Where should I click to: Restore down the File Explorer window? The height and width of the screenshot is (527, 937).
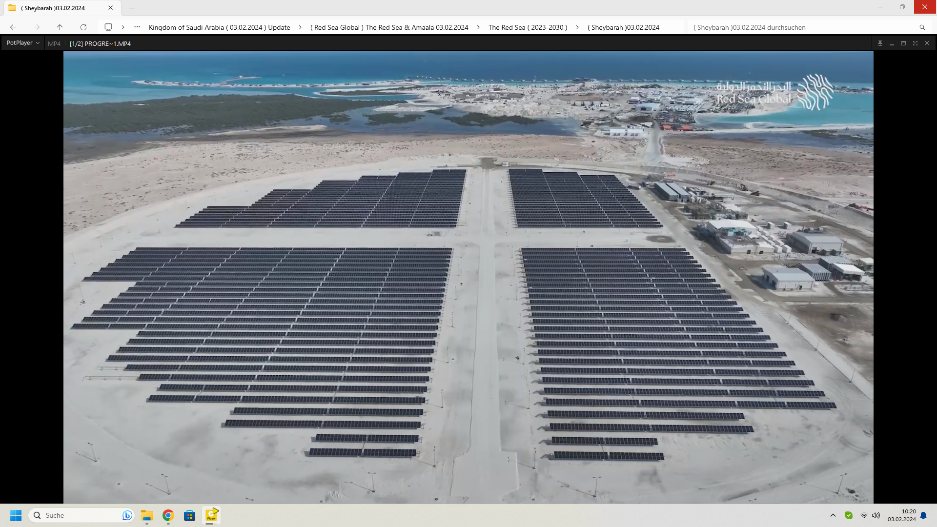tap(902, 7)
